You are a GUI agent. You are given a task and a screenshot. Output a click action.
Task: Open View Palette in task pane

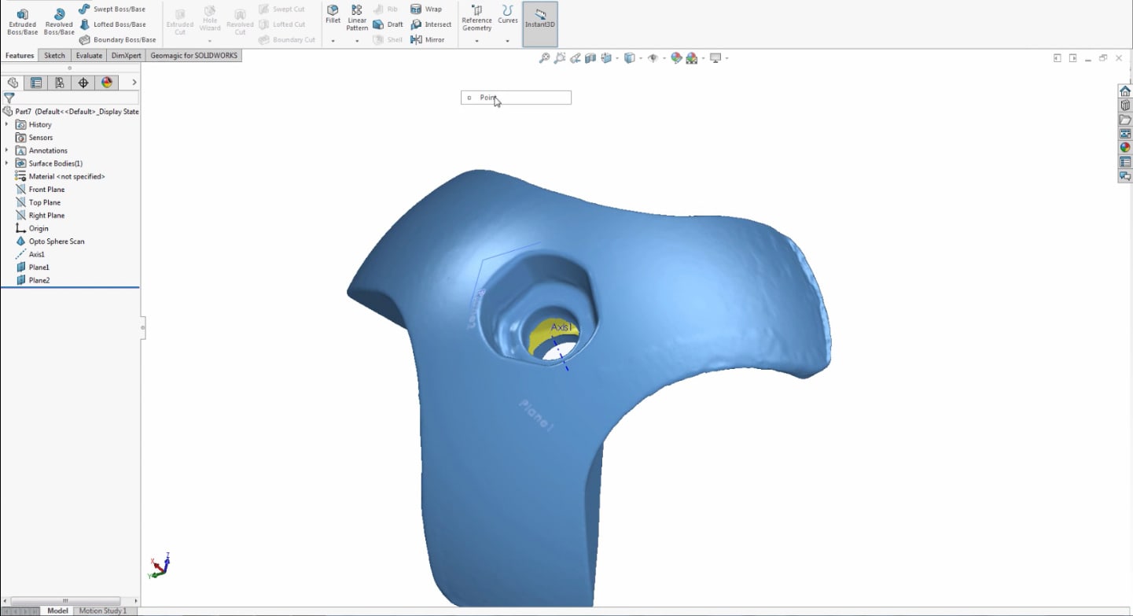pyautogui.click(x=1125, y=134)
